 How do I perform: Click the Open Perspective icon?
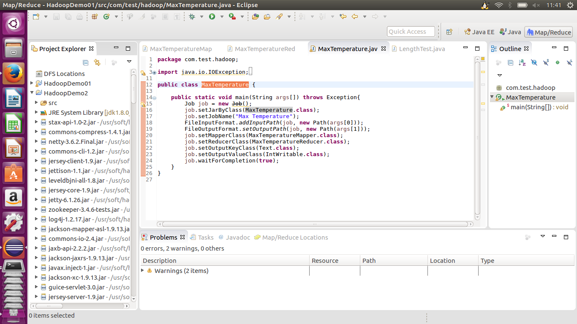449,32
